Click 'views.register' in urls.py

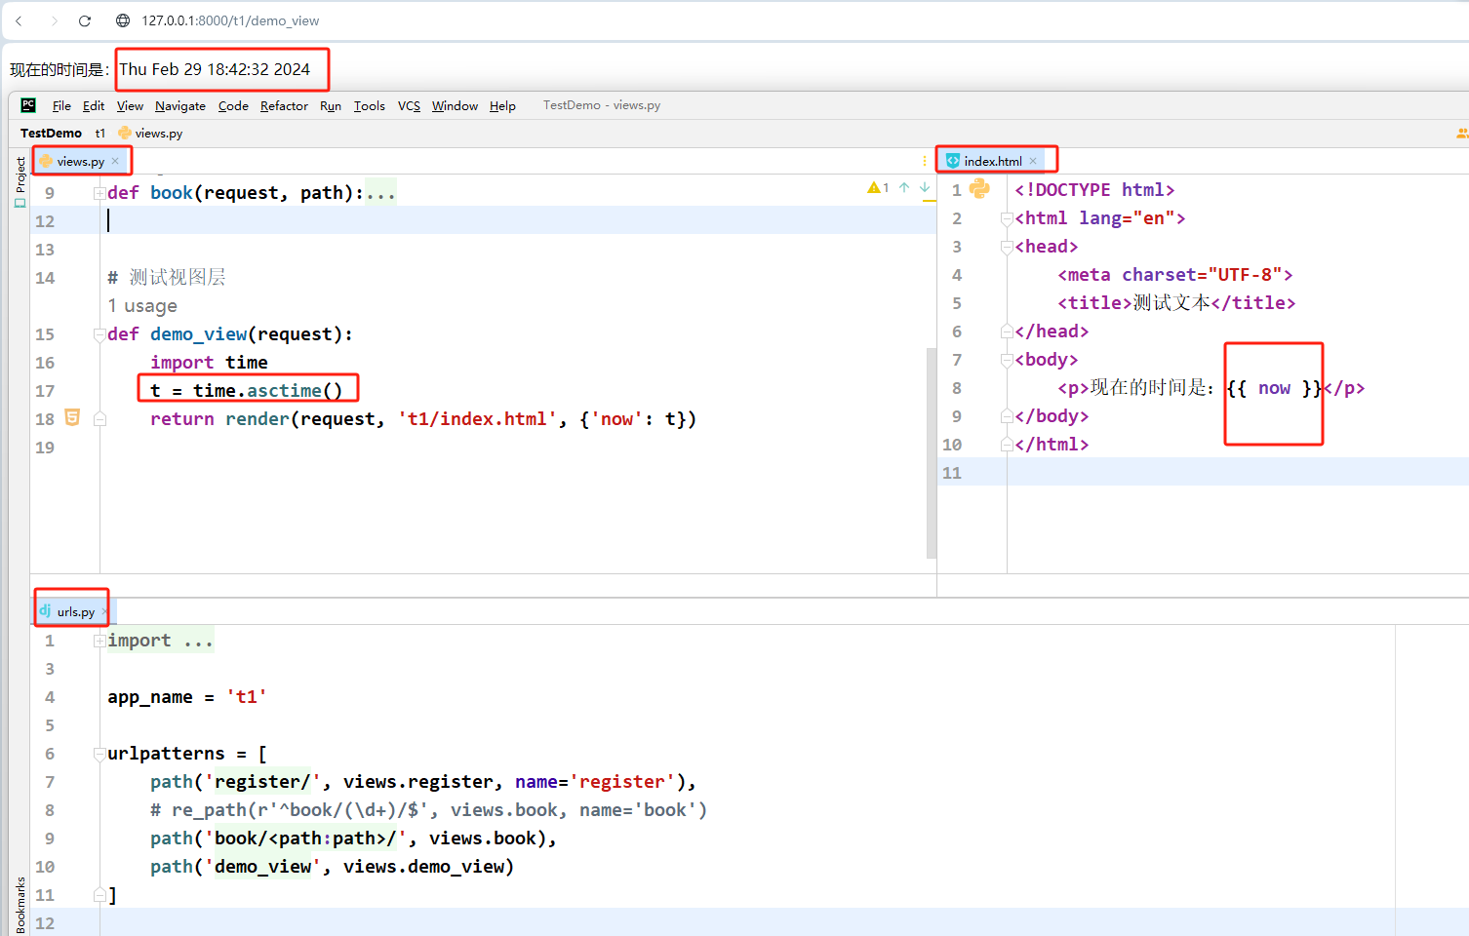click(x=418, y=782)
